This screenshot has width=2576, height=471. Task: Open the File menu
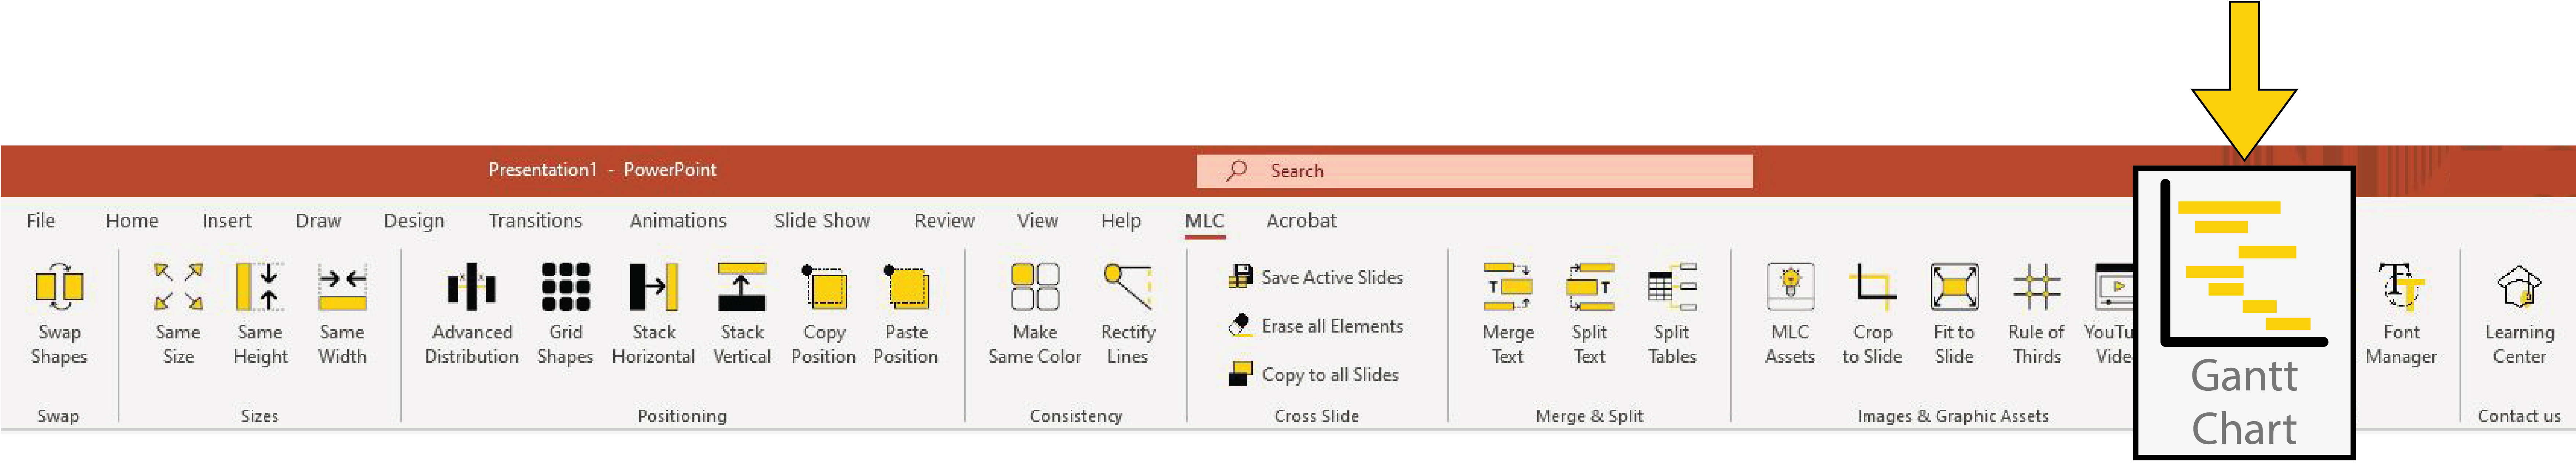click(41, 221)
